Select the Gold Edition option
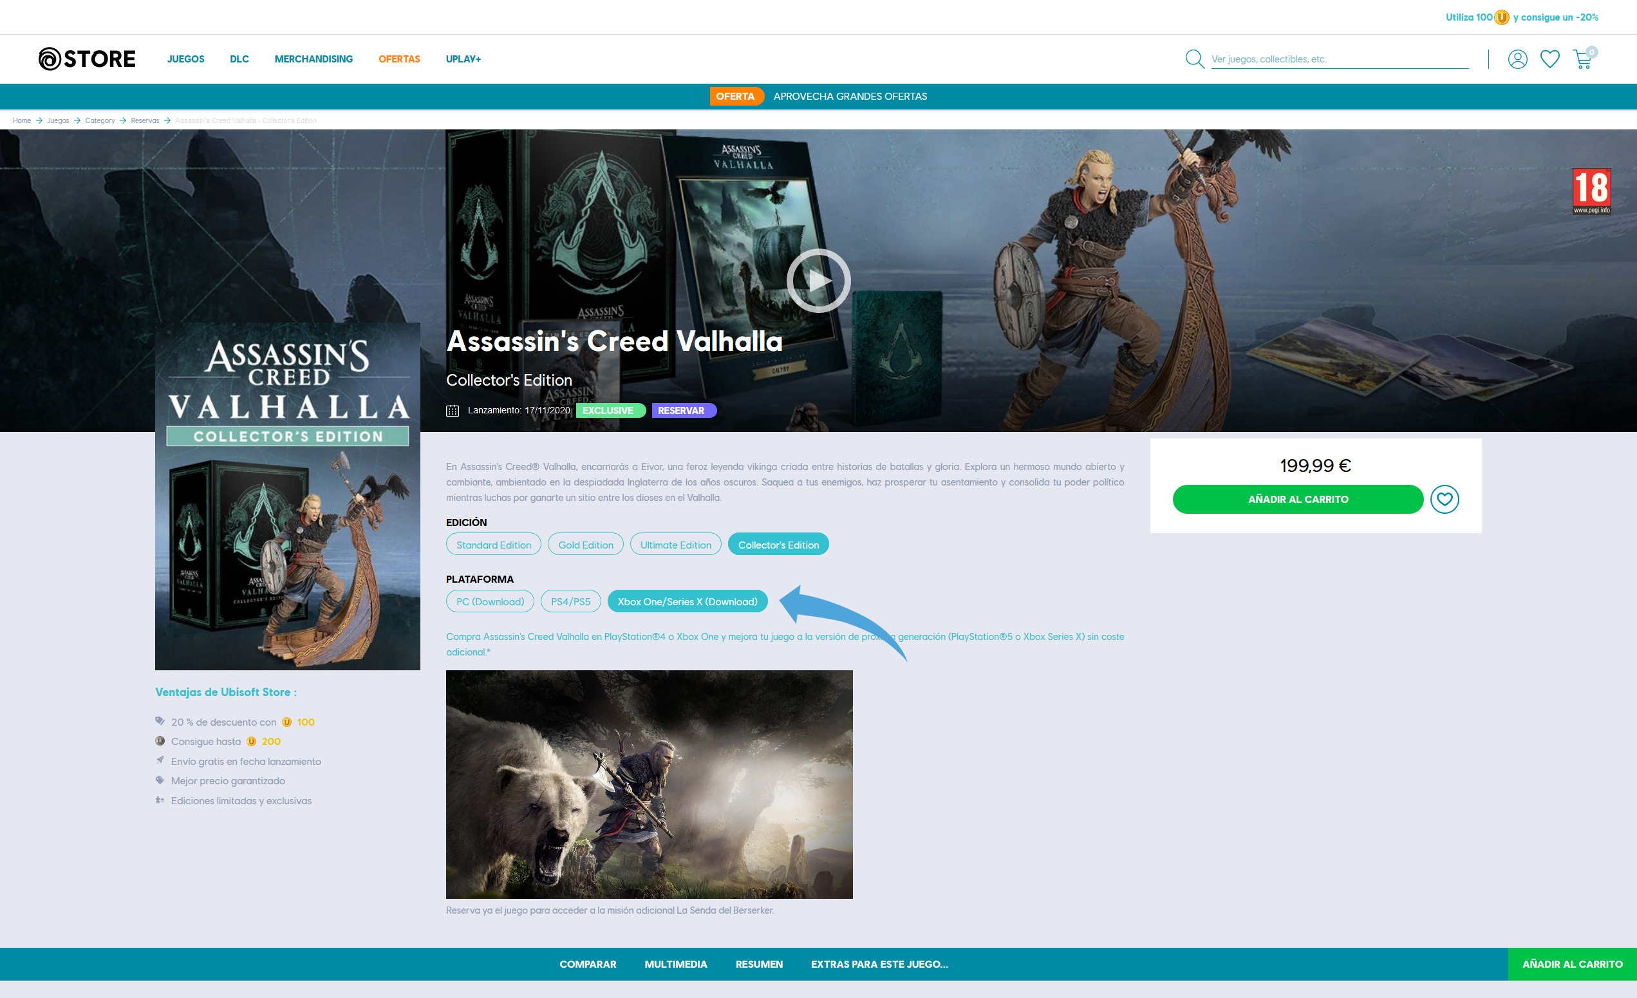Viewport: 1637px width, 998px height. (585, 544)
